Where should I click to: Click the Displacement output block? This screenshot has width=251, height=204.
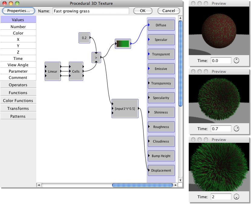pyautogui.click(x=161, y=170)
